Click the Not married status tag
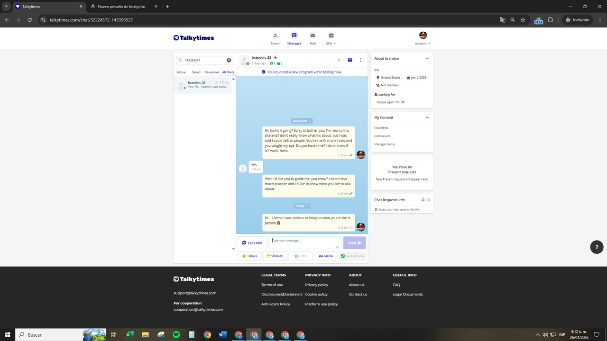 [x=387, y=85]
